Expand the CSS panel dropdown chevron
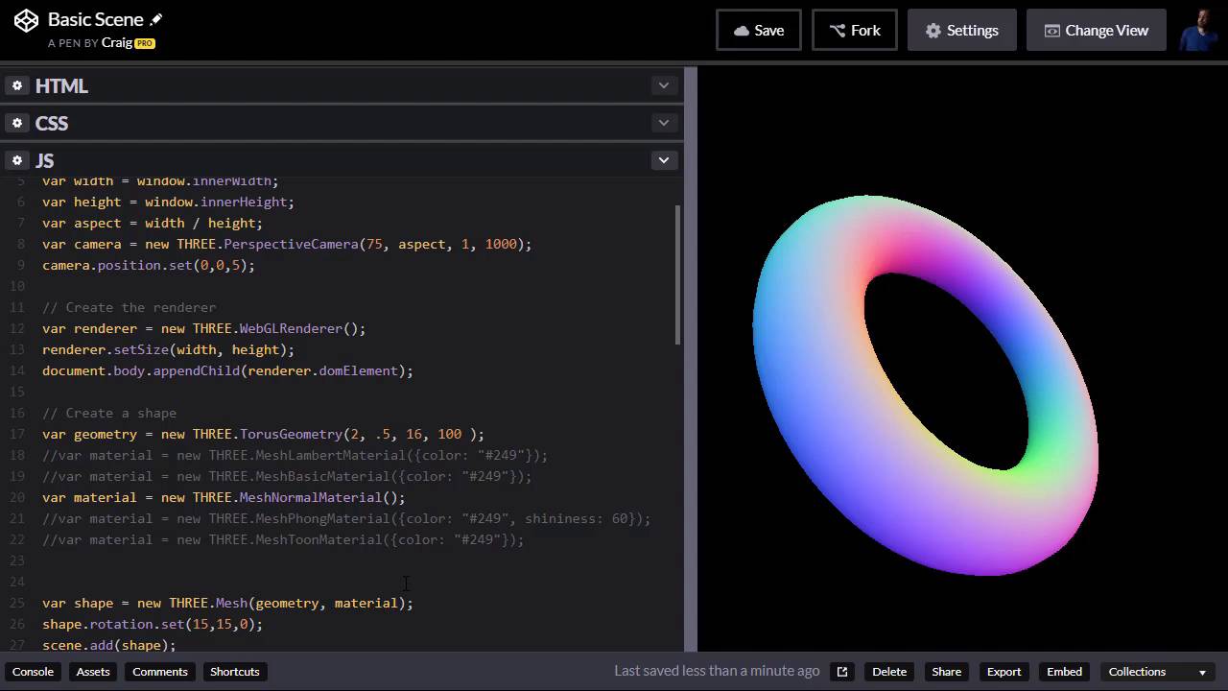The height and width of the screenshot is (691, 1228). pos(663,123)
